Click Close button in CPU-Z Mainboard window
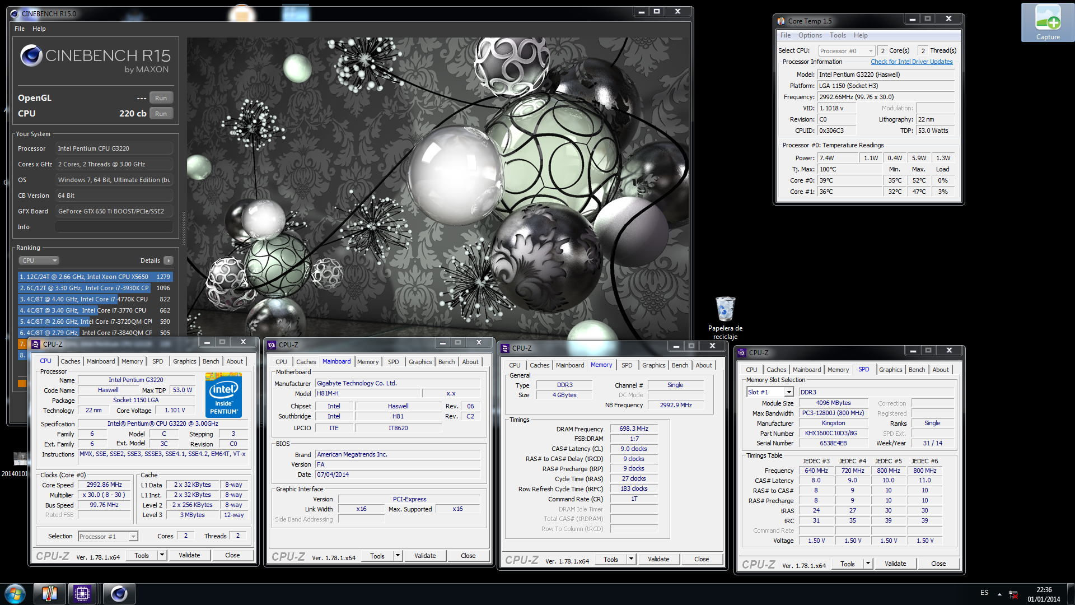 point(468,556)
